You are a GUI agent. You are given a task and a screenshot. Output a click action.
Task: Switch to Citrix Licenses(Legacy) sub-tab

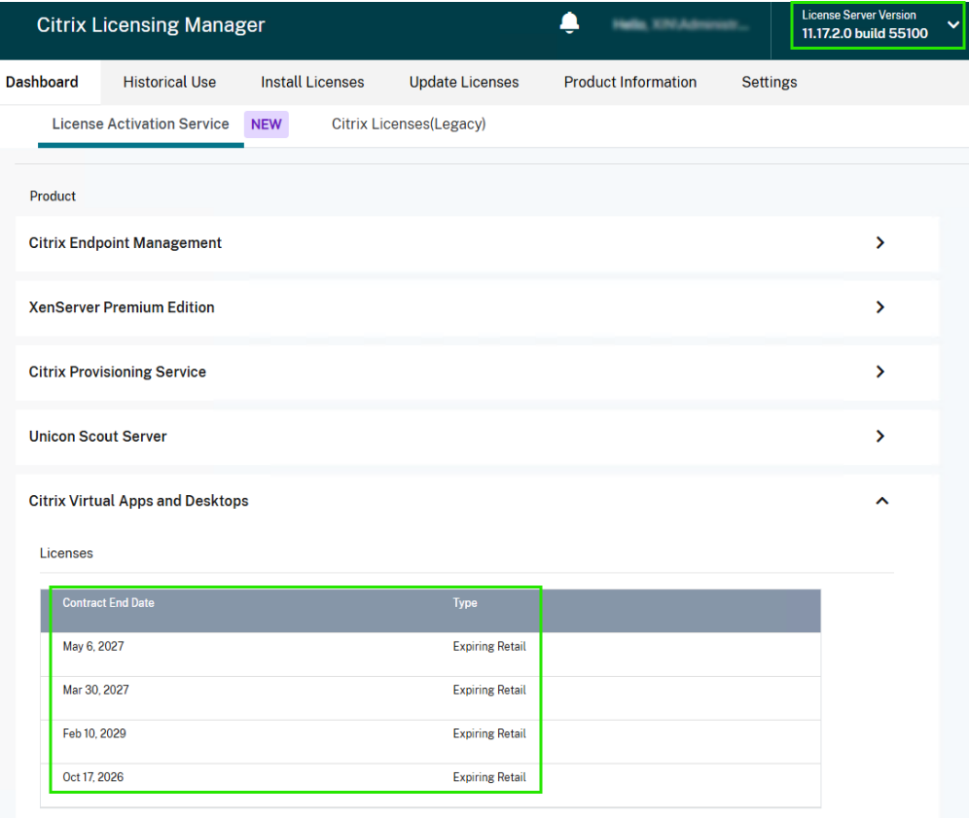click(x=409, y=124)
